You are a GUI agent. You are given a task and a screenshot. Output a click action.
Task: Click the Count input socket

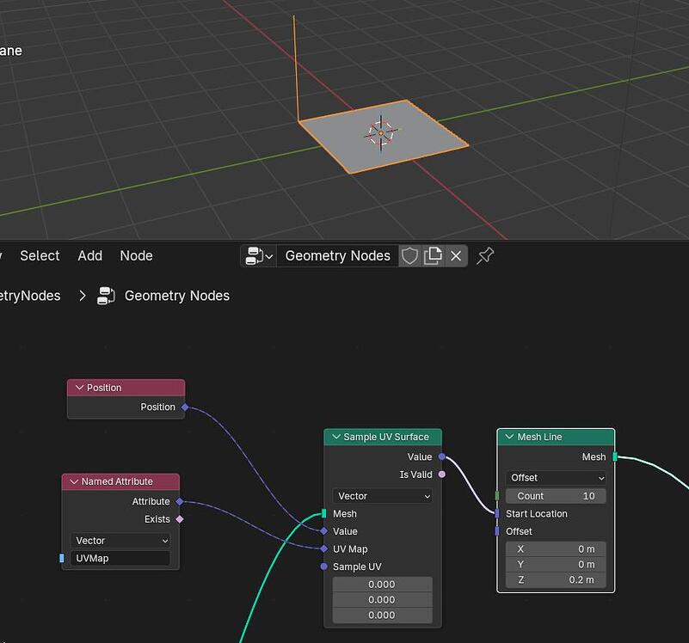tap(497, 496)
